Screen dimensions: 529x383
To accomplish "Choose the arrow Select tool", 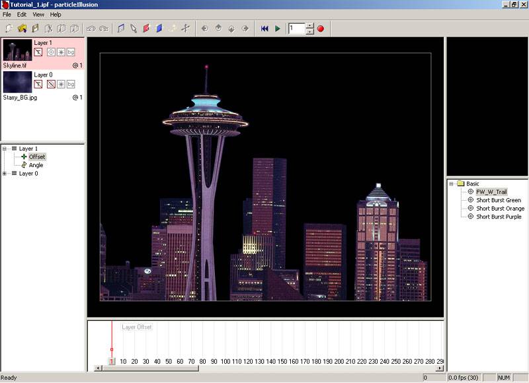I will 133,28.
